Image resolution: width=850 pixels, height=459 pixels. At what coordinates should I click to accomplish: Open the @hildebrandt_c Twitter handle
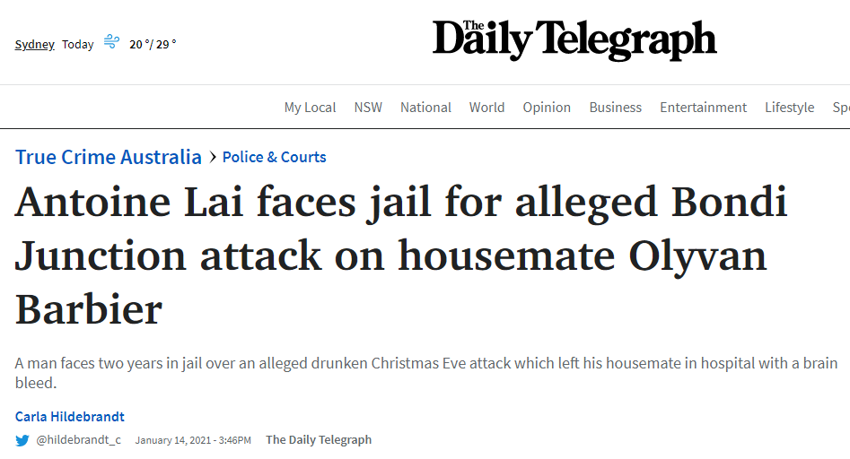(79, 440)
